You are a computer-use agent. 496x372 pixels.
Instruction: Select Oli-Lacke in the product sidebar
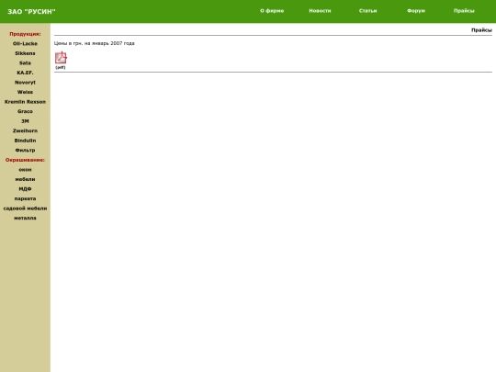tap(25, 44)
